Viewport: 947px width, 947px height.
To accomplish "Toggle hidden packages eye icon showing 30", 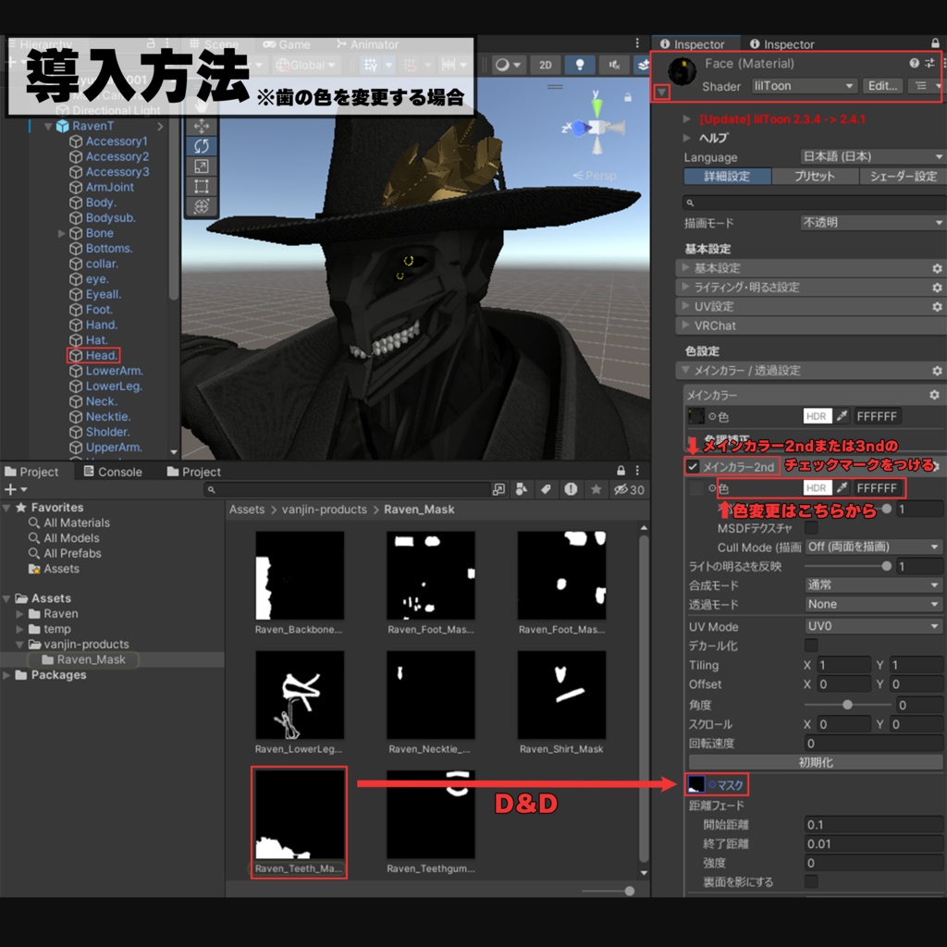I will click(x=629, y=489).
